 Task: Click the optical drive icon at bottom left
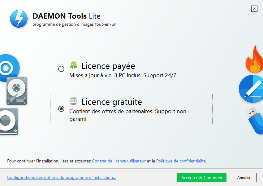[x=9, y=122]
